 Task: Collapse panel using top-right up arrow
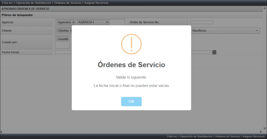pyautogui.click(x=264, y=9)
